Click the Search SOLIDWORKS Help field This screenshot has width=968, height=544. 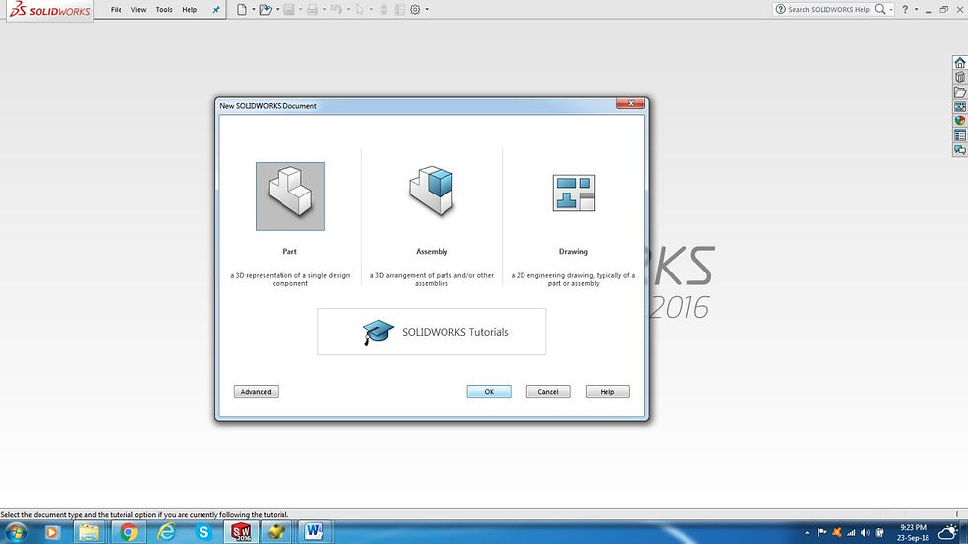point(829,9)
